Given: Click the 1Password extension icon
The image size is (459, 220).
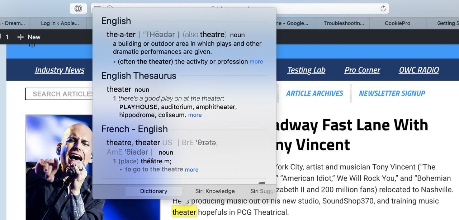Looking at the screenshot, I should pyautogui.click(x=78, y=8).
